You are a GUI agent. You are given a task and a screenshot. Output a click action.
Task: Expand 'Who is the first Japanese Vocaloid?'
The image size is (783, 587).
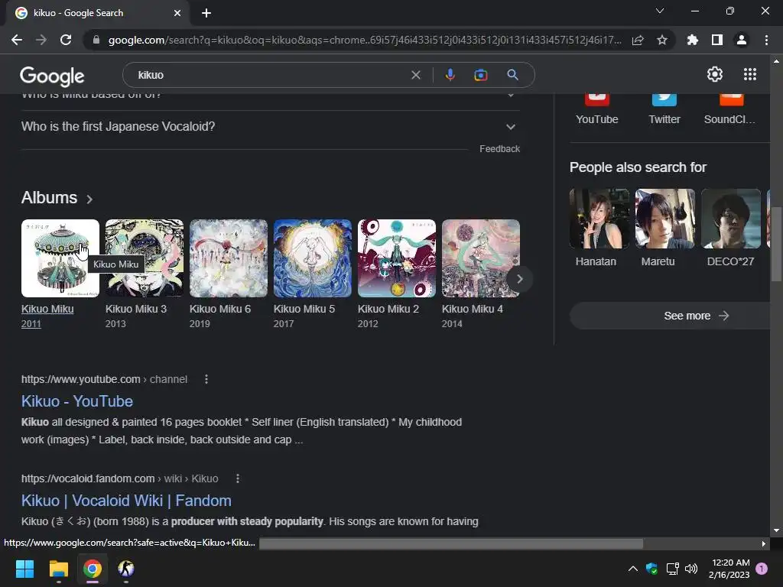270,127
